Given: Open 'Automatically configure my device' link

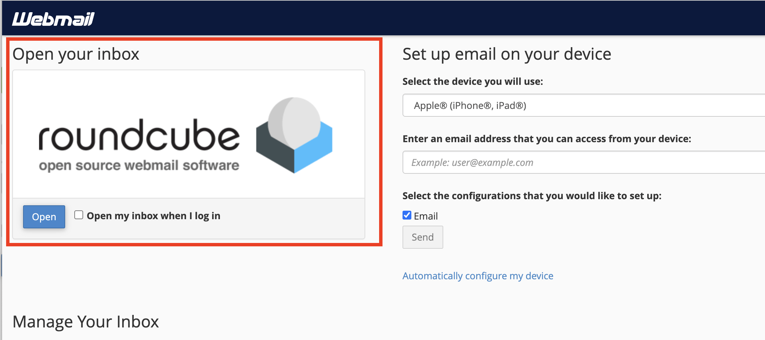Looking at the screenshot, I should [x=478, y=276].
